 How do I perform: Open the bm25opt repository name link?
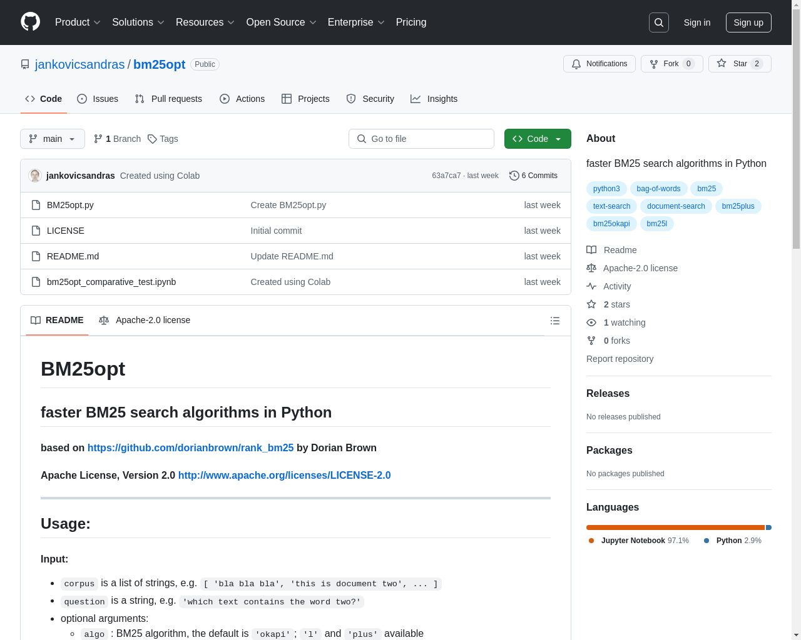160,64
